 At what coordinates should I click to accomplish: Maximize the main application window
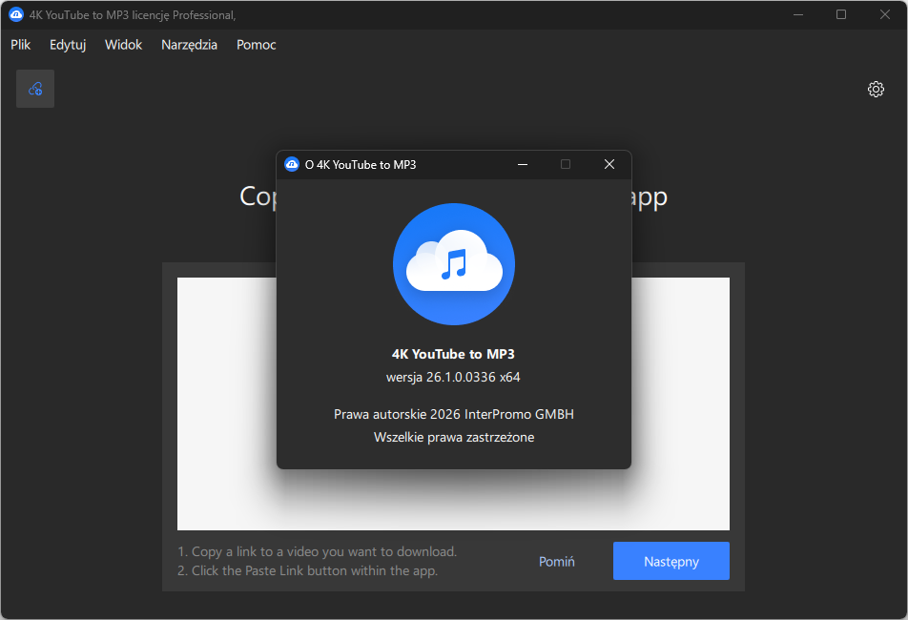pyautogui.click(x=841, y=14)
